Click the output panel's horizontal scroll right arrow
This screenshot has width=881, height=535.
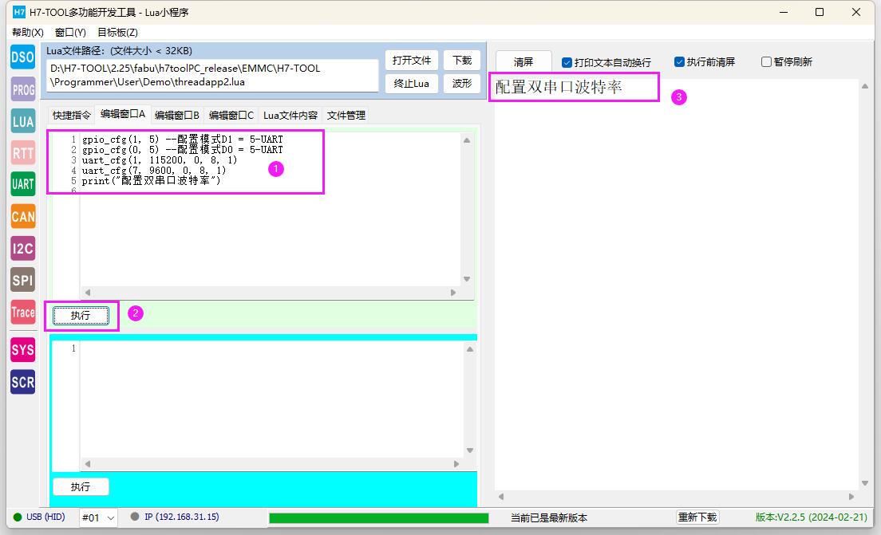coord(851,496)
